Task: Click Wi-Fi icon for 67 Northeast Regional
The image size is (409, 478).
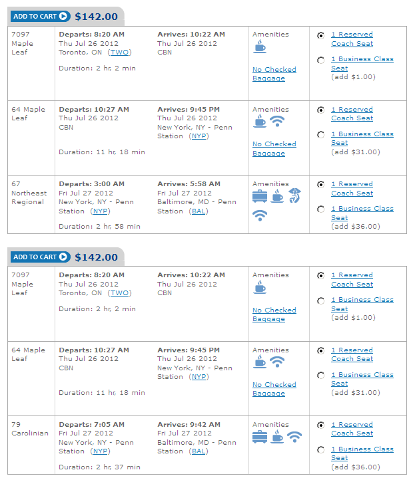Action: [260, 215]
